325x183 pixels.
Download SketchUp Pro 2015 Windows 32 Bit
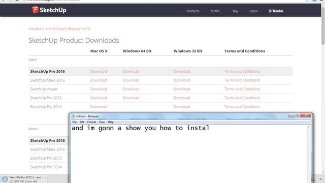pyautogui.click(x=182, y=98)
